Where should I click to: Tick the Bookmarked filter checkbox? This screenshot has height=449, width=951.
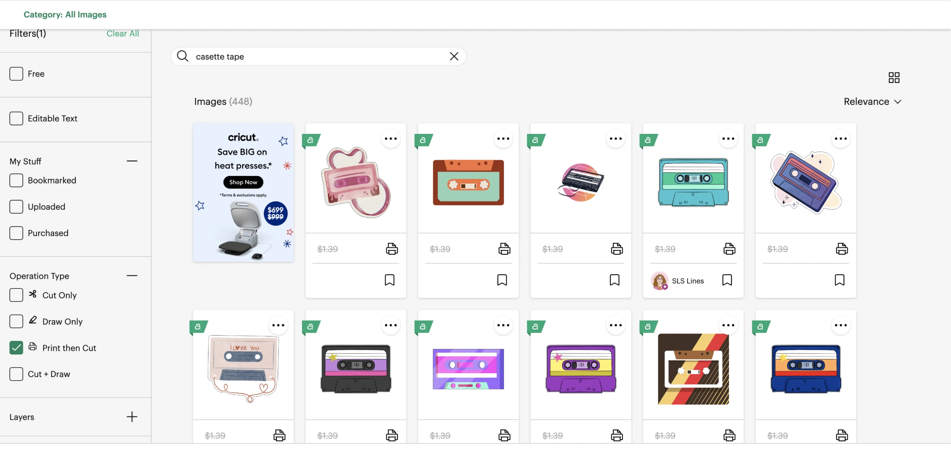click(x=16, y=181)
